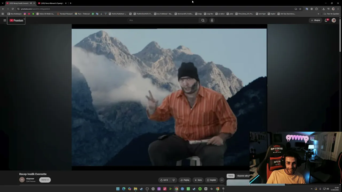Expand hidden bookmarks with the double chevron
The width and height of the screenshot is (342, 192).
(x=318, y=14)
